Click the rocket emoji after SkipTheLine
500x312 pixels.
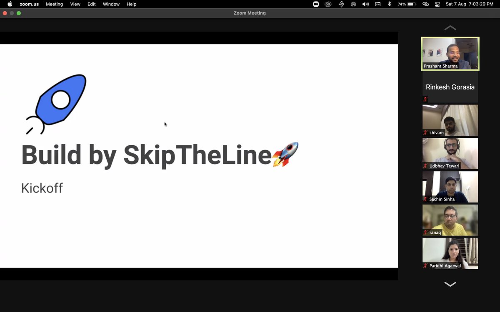pyautogui.click(x=285, y=154)
